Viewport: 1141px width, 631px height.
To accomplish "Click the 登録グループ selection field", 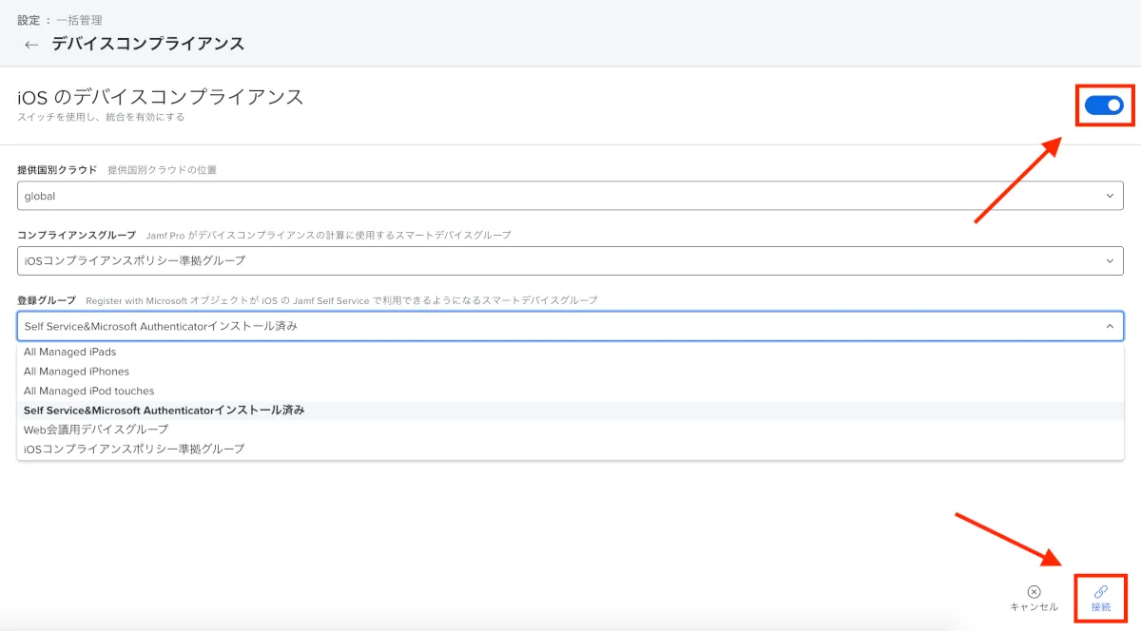I will 551,326.
